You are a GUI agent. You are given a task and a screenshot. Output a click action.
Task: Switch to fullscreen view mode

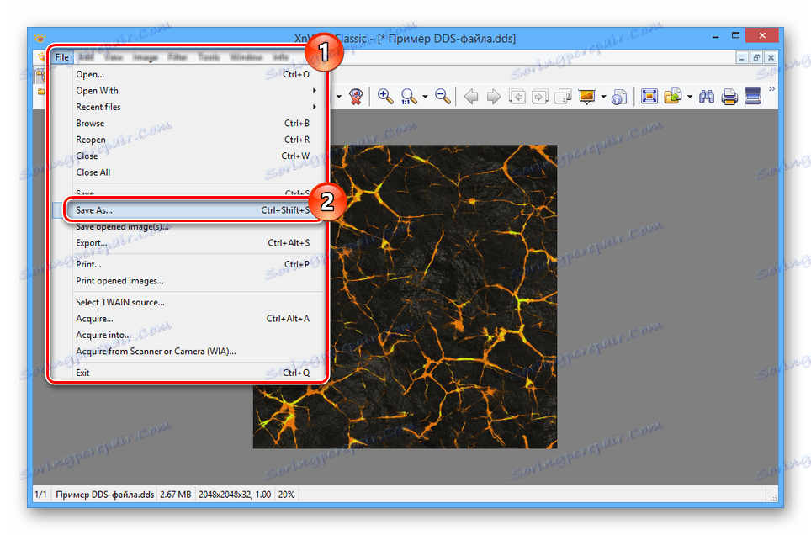coord(649,96)
